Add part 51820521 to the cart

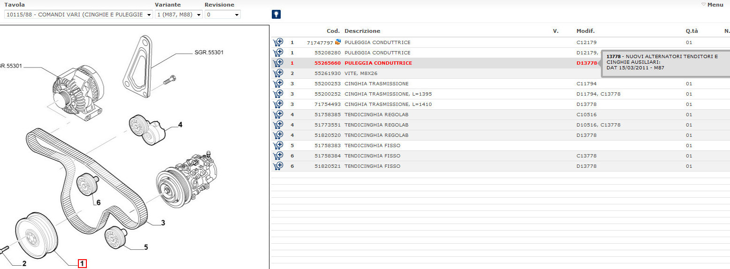click(x=278, y=166)
